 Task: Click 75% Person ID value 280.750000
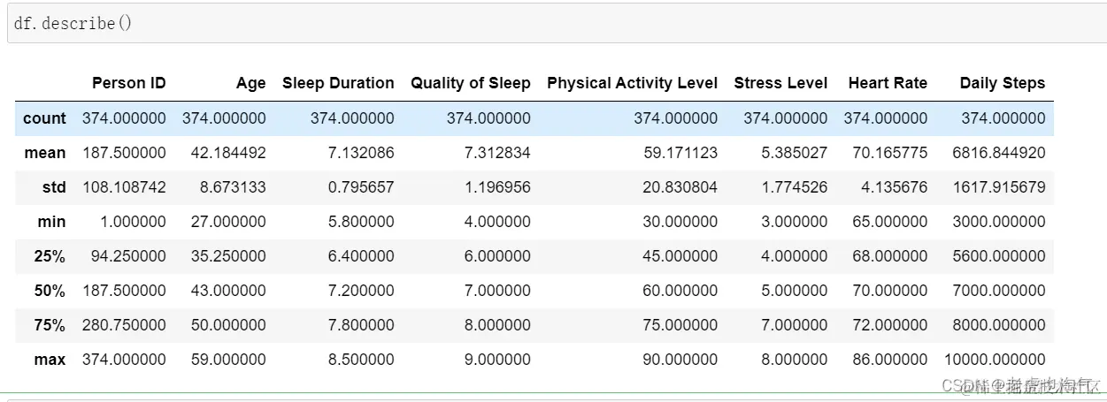point(124,325)
